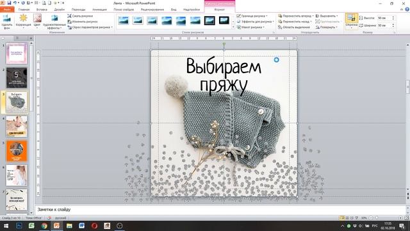Screen dimensions: 410x231
Task: Open Align (Выровнять) dropdown
Action: click(x=327, y=16)
